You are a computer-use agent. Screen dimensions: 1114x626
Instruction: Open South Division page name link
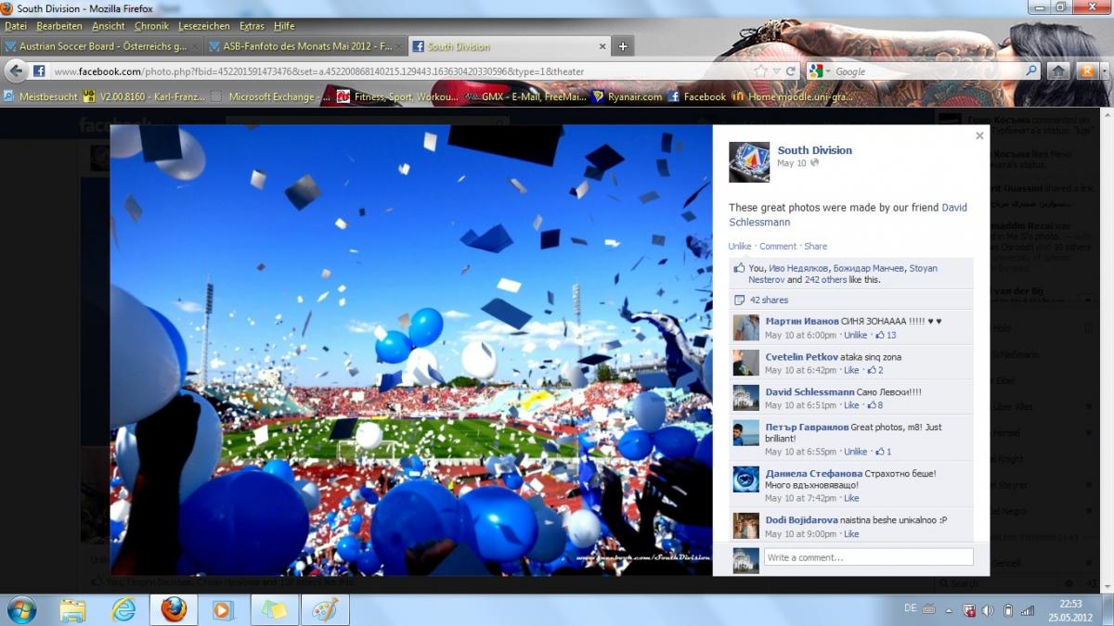(814, 150)
